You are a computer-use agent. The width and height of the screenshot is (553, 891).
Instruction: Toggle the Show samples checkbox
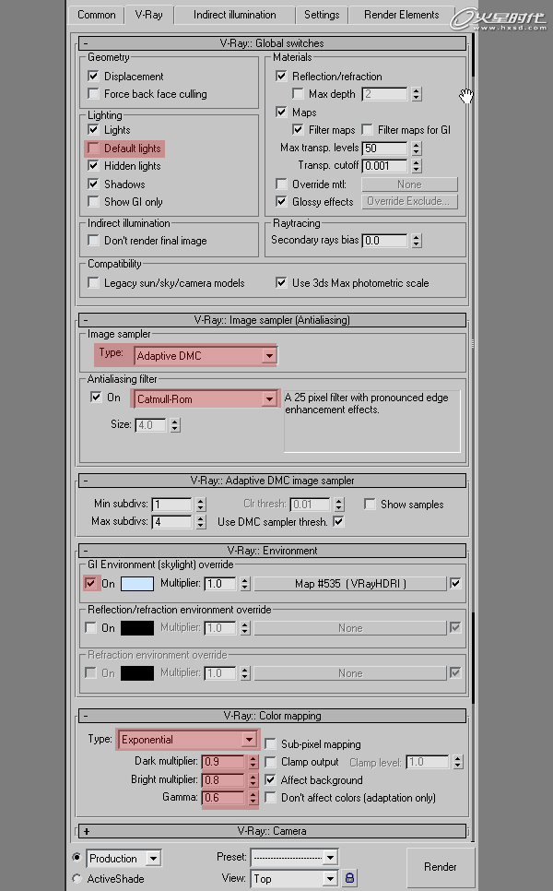(x=370, y=504)
